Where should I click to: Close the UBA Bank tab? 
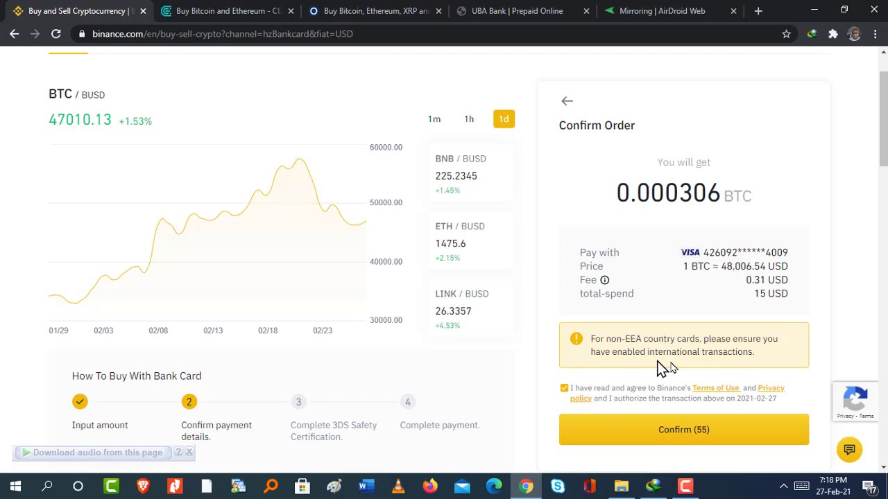[586, 11]
